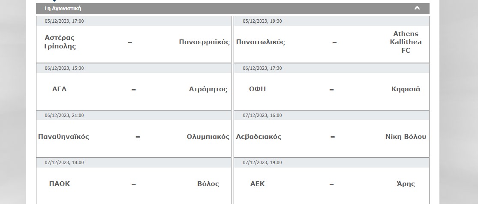Open ΠΑΟΚ team link

60,184
